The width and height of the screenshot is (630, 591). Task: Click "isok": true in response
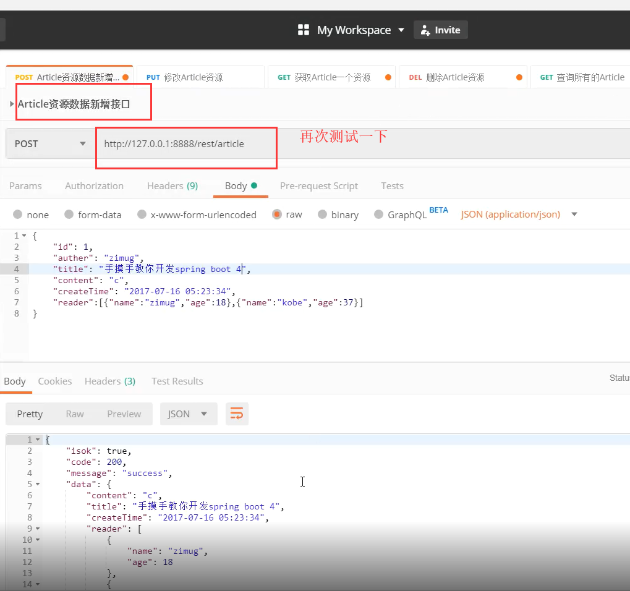[98, 451]
